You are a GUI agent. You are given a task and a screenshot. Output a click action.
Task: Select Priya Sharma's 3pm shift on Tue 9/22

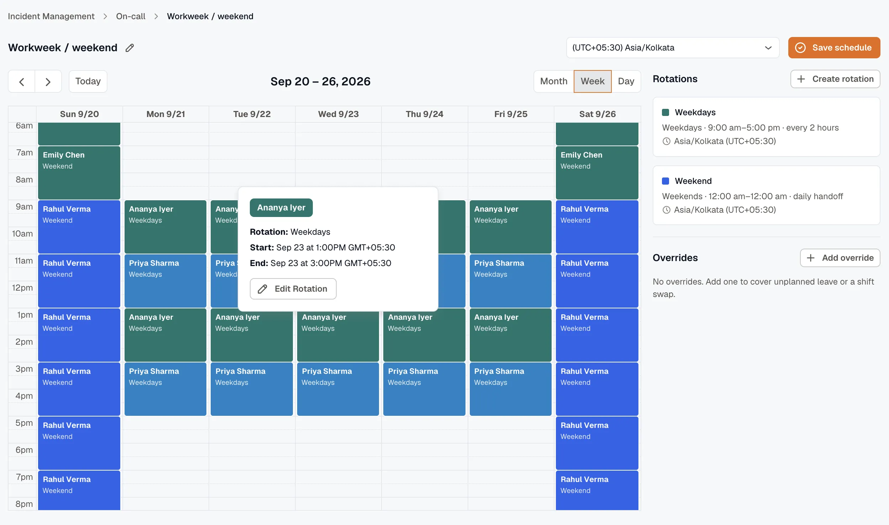(x=252, y=389)
